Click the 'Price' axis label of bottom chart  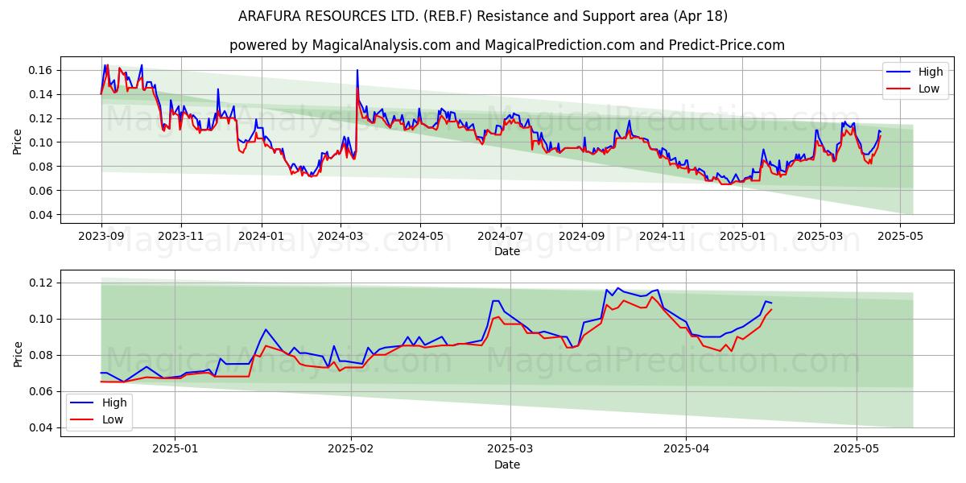(x=17, y=354)
